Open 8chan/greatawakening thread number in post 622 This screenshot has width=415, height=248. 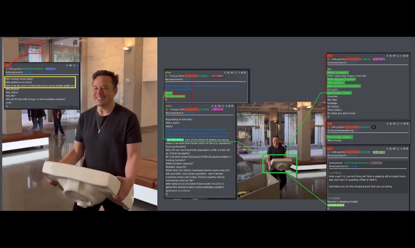pos(356,130)
